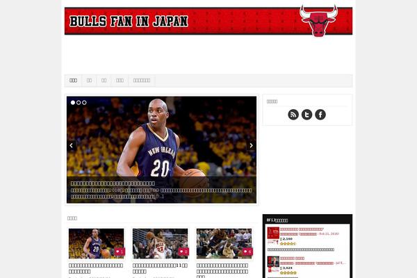The image size is (417, 278).
Task: Open the RSS feed icon
Action: pos(293,115)
